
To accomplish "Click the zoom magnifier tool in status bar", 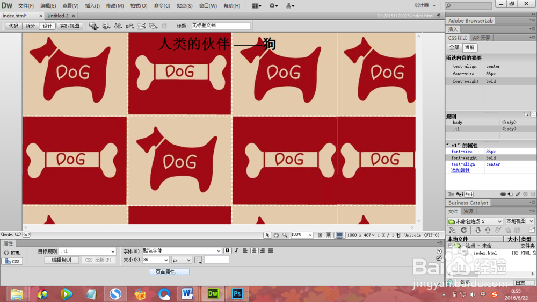I will click(x=285, y=235).
